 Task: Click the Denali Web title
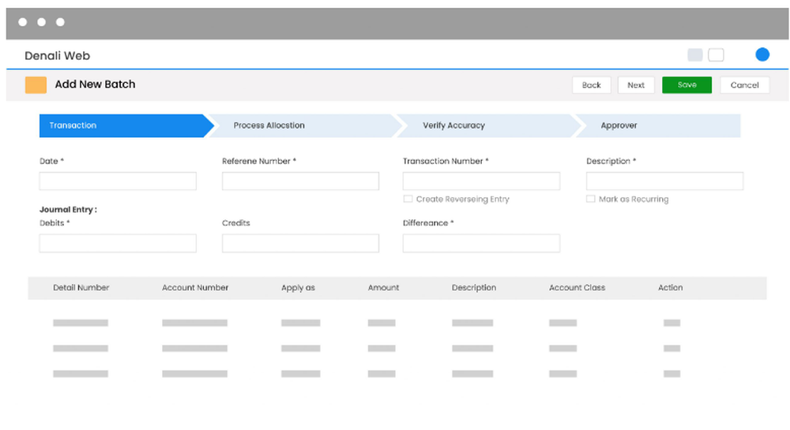coord(58,56)
